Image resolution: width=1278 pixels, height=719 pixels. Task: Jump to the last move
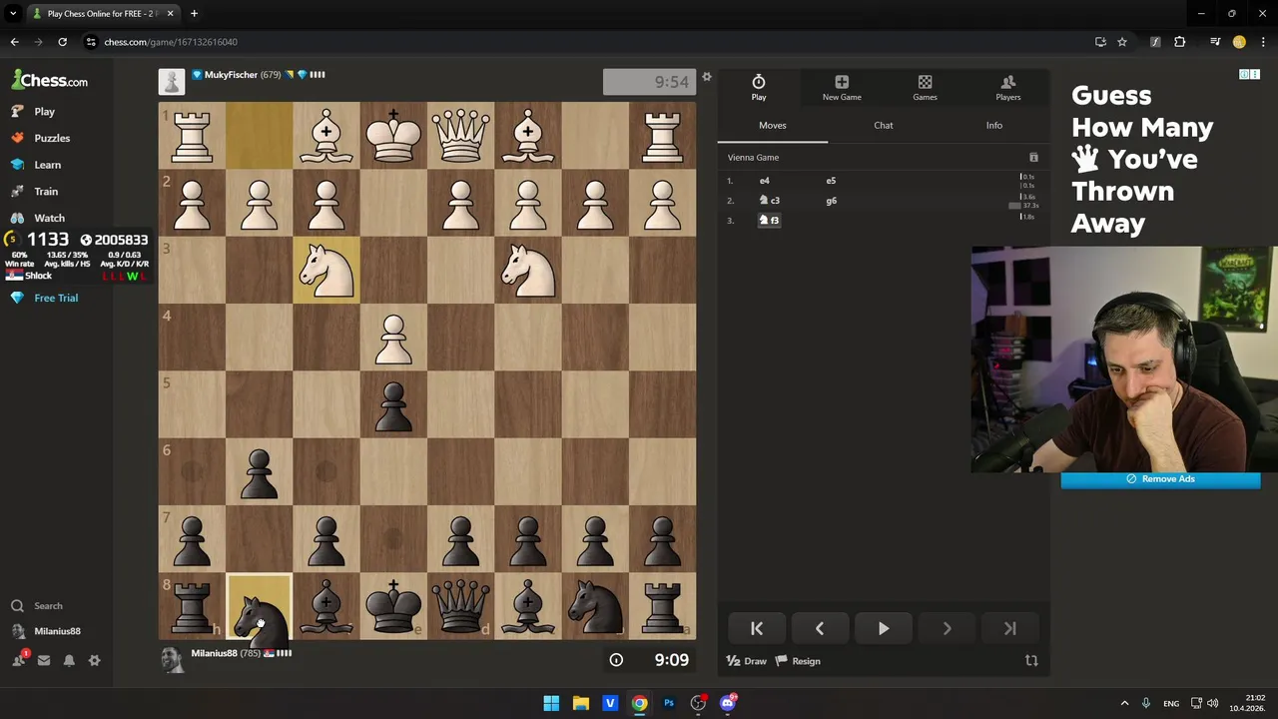tap(1010, 629)
